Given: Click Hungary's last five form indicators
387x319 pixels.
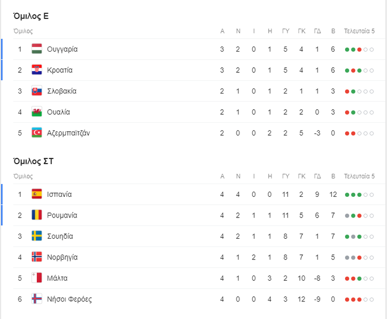Looking at the screenshot, I should (359, 49).
